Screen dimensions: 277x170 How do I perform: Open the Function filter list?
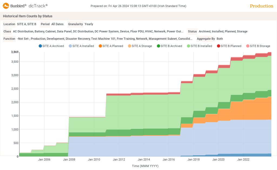click(x=104, y=39)
